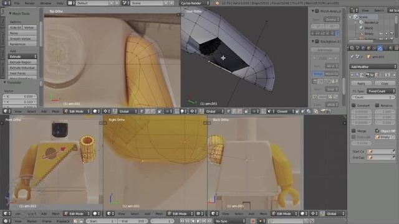Toggle modifier viewport visibility eye
Viewport: 399px width, 224px height.
(372, 75)
